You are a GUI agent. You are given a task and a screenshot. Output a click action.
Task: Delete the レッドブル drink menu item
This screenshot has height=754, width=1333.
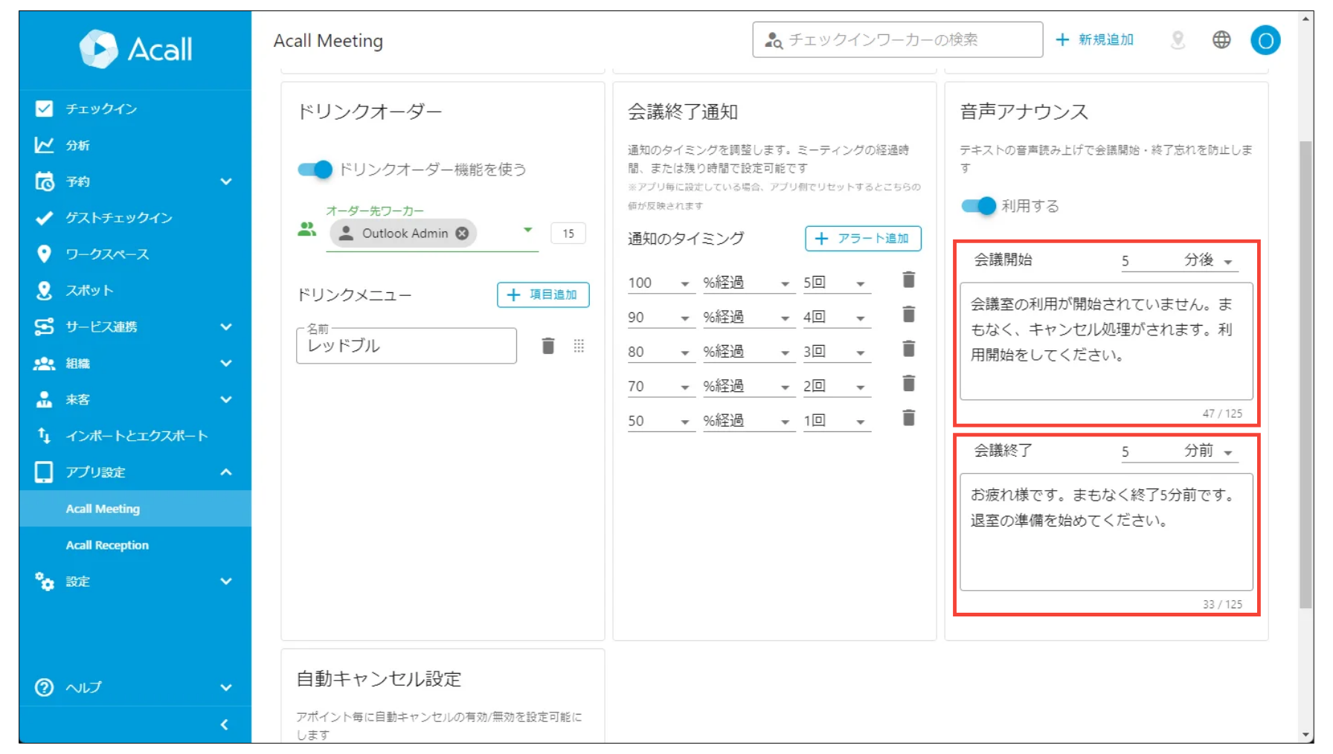pyautogui.click(x=548, y=346)
